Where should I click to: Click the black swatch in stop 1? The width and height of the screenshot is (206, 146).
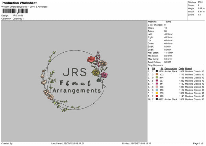(x=157, y=71)
